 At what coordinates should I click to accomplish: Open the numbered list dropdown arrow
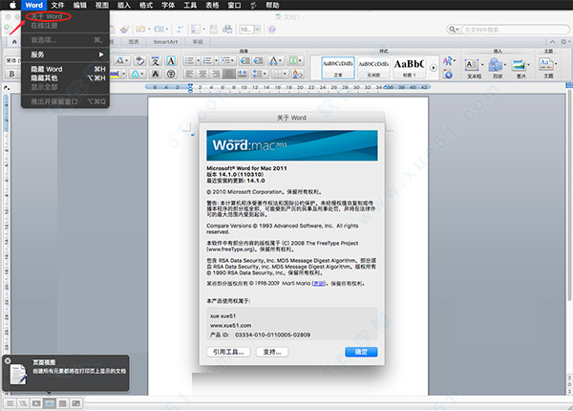pos(217,61)
